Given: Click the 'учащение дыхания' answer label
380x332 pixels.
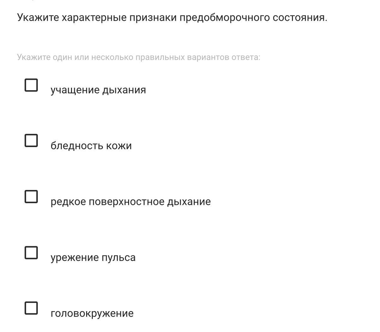Looking at the screenshot, I should point(98,90).
